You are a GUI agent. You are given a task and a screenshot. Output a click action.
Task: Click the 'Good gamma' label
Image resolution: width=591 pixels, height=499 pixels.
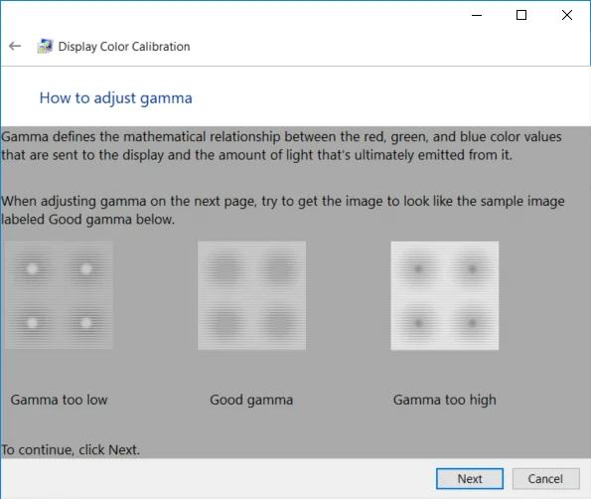point(251,400)
